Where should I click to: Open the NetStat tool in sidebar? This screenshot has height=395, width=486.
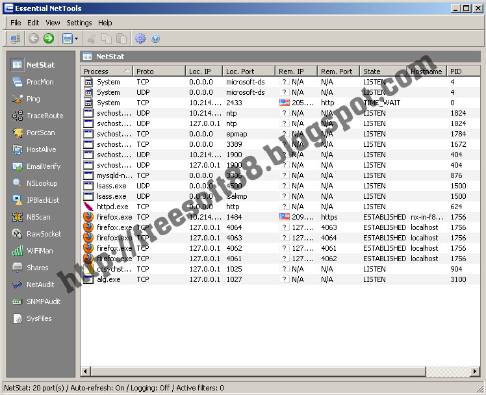[33, 65]
